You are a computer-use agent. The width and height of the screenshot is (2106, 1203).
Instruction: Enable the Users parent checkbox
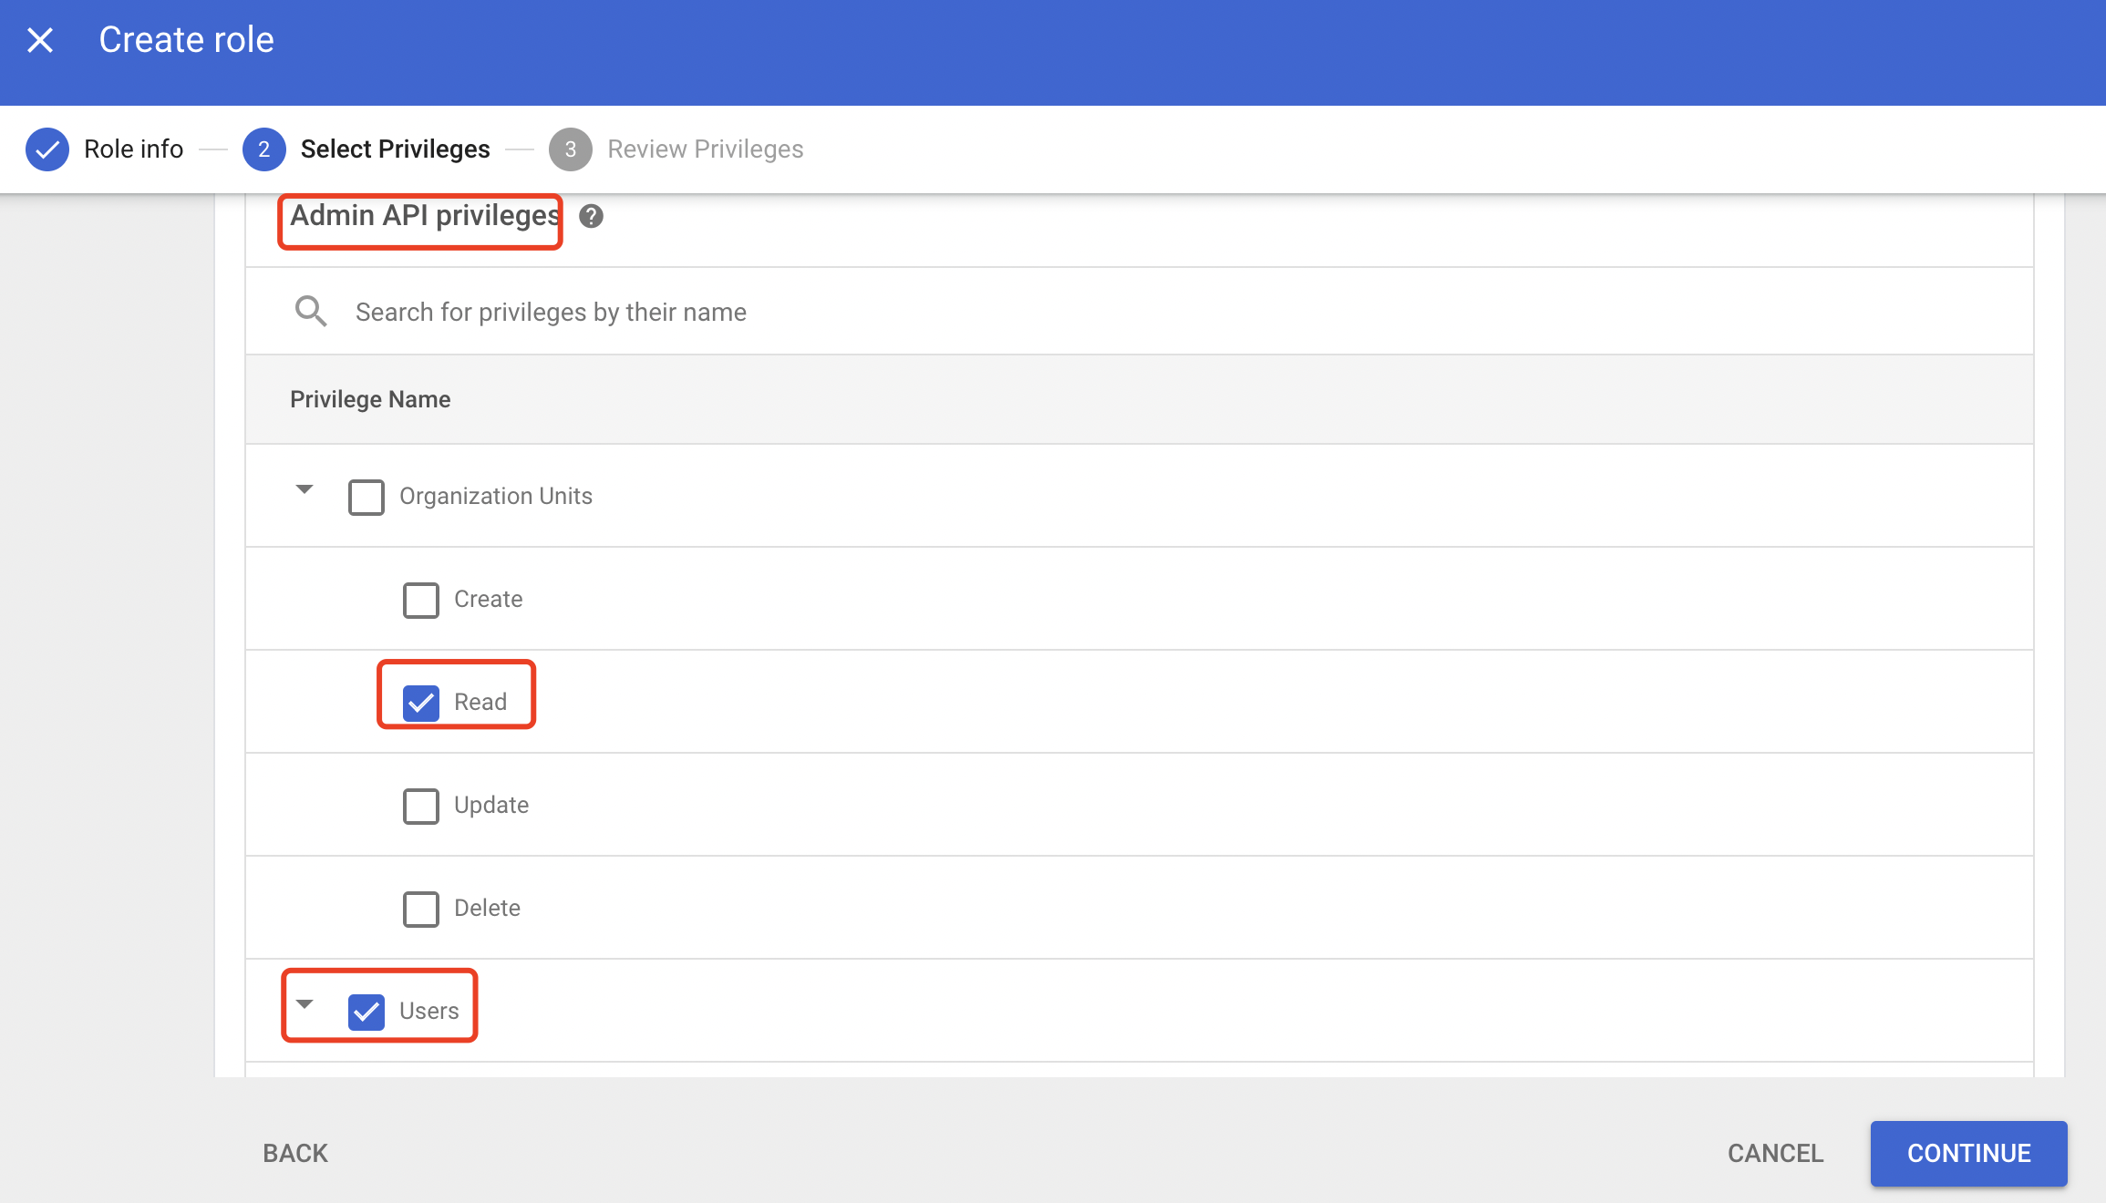(x=366, y=1009)
